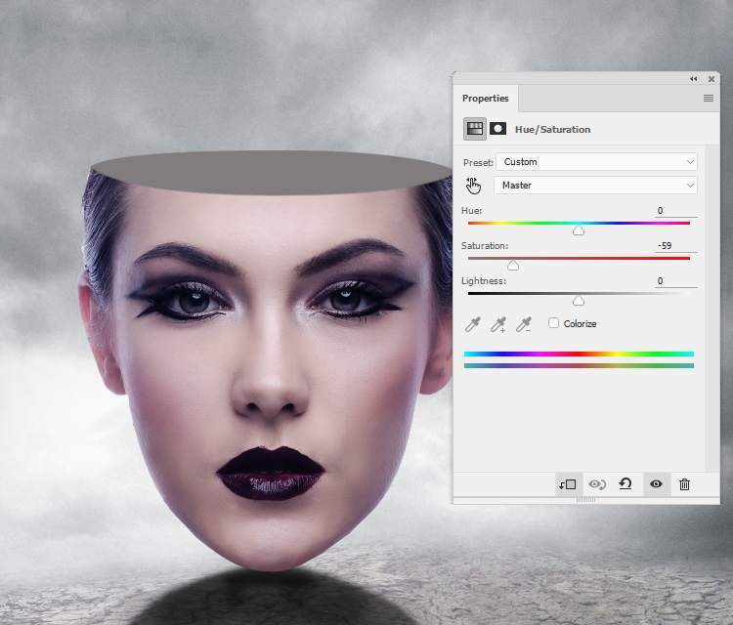
Task: Switch to the Properties tab
Action: click(x=485, y=98)
